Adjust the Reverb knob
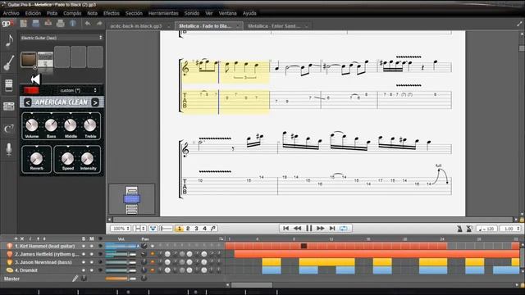The width and height of the screenshot is (525, 295). (36, 158)
